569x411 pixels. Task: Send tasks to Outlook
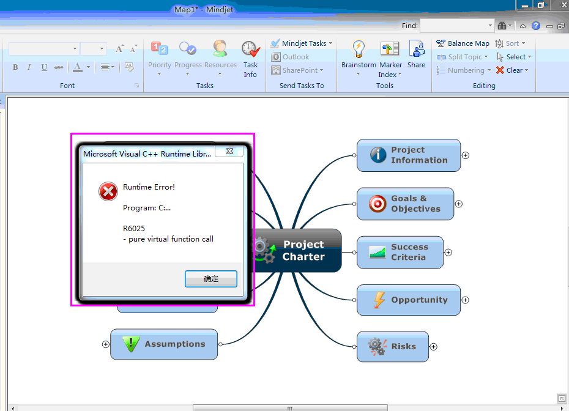coord(290,57)
